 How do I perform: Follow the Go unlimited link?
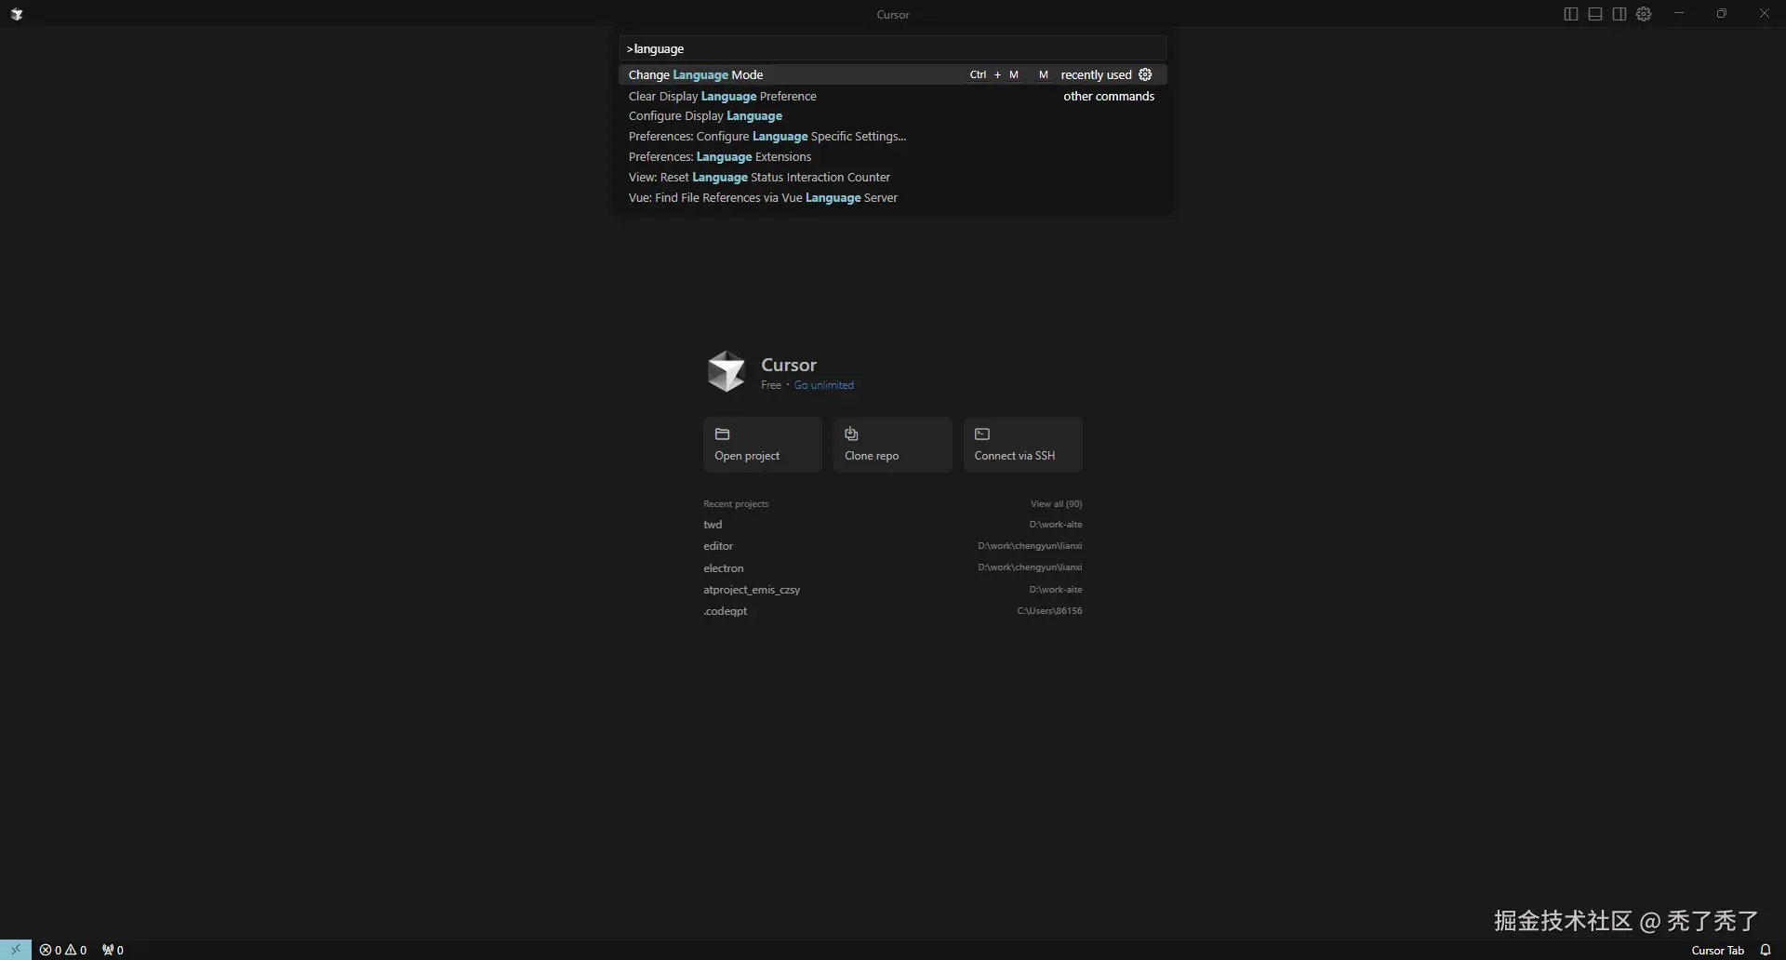tap(823, 385)
